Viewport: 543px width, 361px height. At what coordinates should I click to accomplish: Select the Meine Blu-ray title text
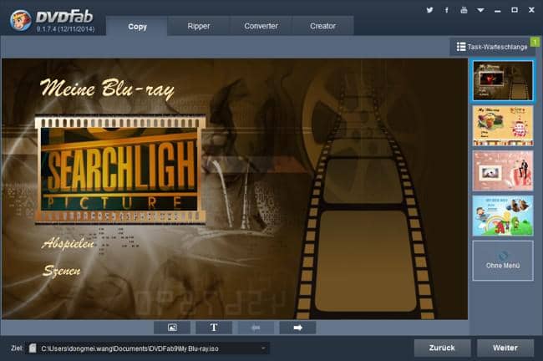coord(107,89)
